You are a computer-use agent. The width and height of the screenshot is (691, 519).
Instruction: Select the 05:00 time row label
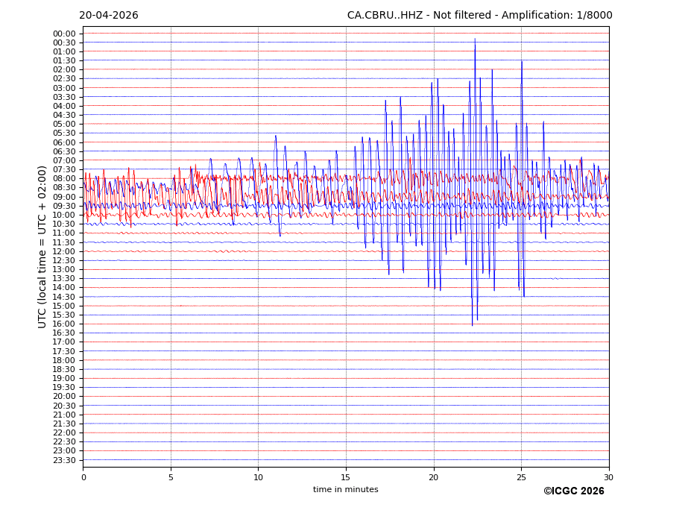click(x=64, y=125)
